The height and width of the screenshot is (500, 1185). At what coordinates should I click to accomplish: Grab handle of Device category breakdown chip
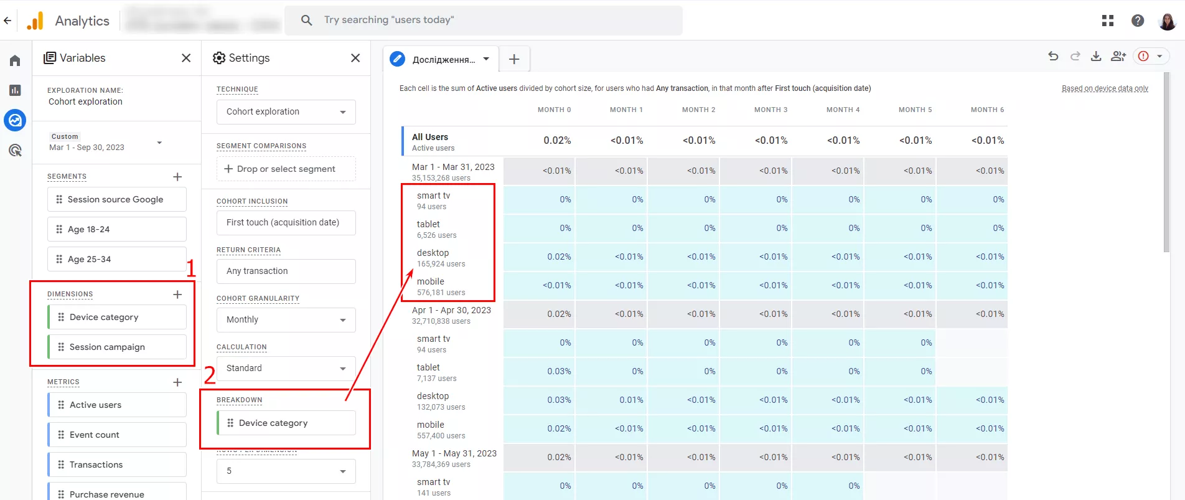pos(230,423)
